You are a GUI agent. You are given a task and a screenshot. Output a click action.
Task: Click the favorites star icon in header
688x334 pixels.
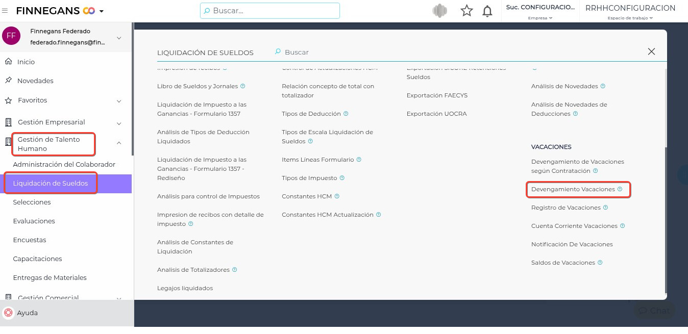pyautogui.click(x=466, y=11)
